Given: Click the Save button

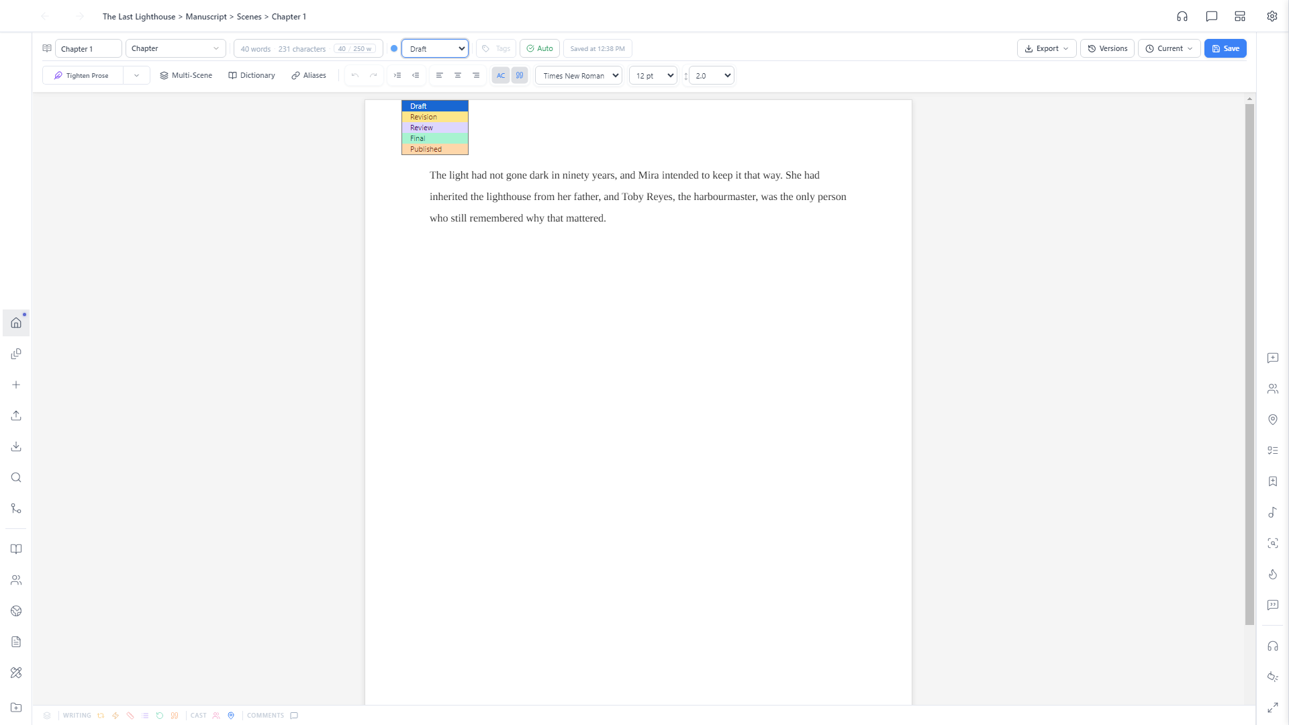Looking at the screenshot, I should coord(1225,48).
